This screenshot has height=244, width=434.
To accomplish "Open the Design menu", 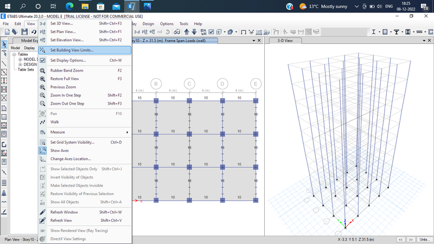I will click(148, 24).
